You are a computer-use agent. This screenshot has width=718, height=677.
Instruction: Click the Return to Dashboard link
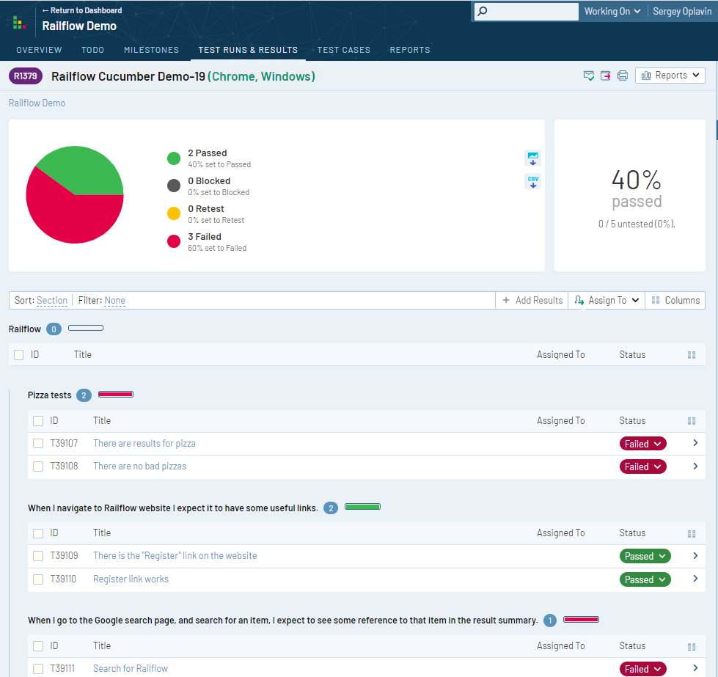pos(82,10)
